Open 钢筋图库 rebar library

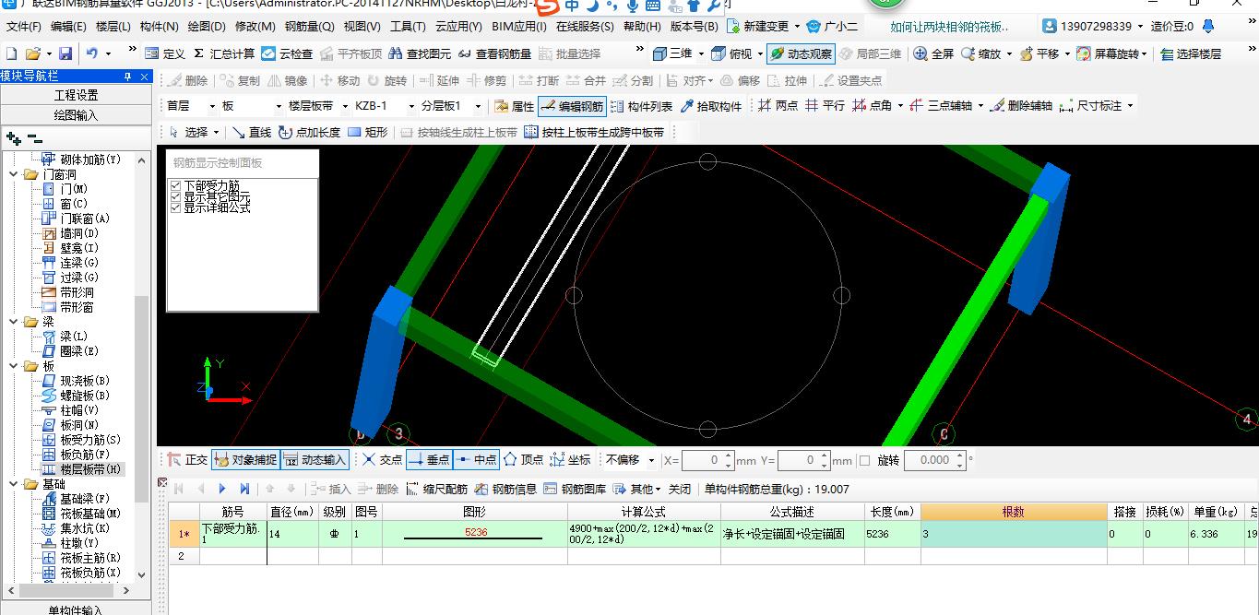click(576, 489)
